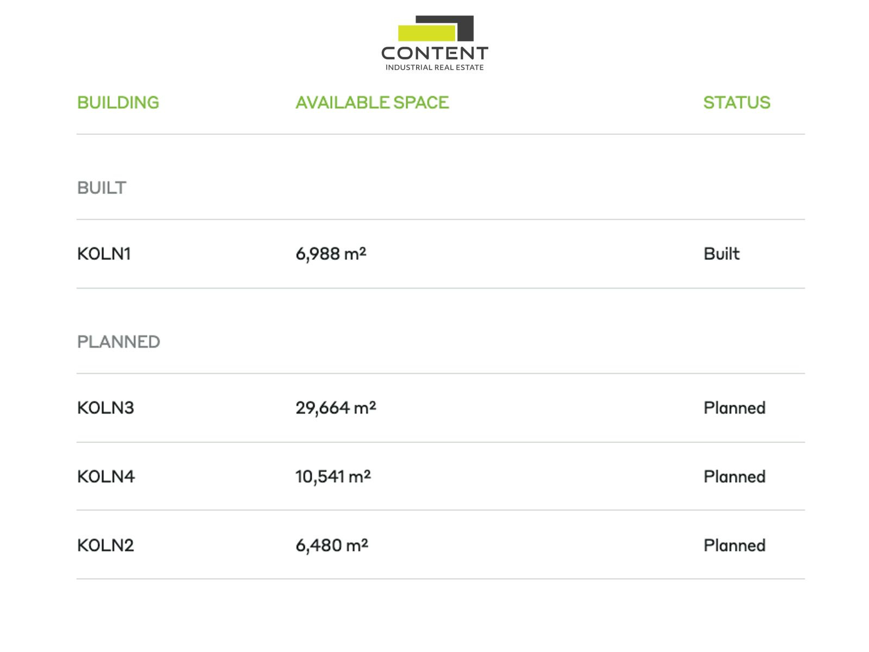Click the 29,664 m² space value
The height and width of the screenshot is (652, 869).
click(336, 408)
